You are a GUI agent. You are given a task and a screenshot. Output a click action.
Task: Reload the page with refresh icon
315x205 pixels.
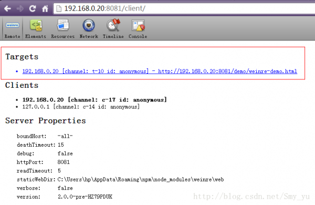33,8
